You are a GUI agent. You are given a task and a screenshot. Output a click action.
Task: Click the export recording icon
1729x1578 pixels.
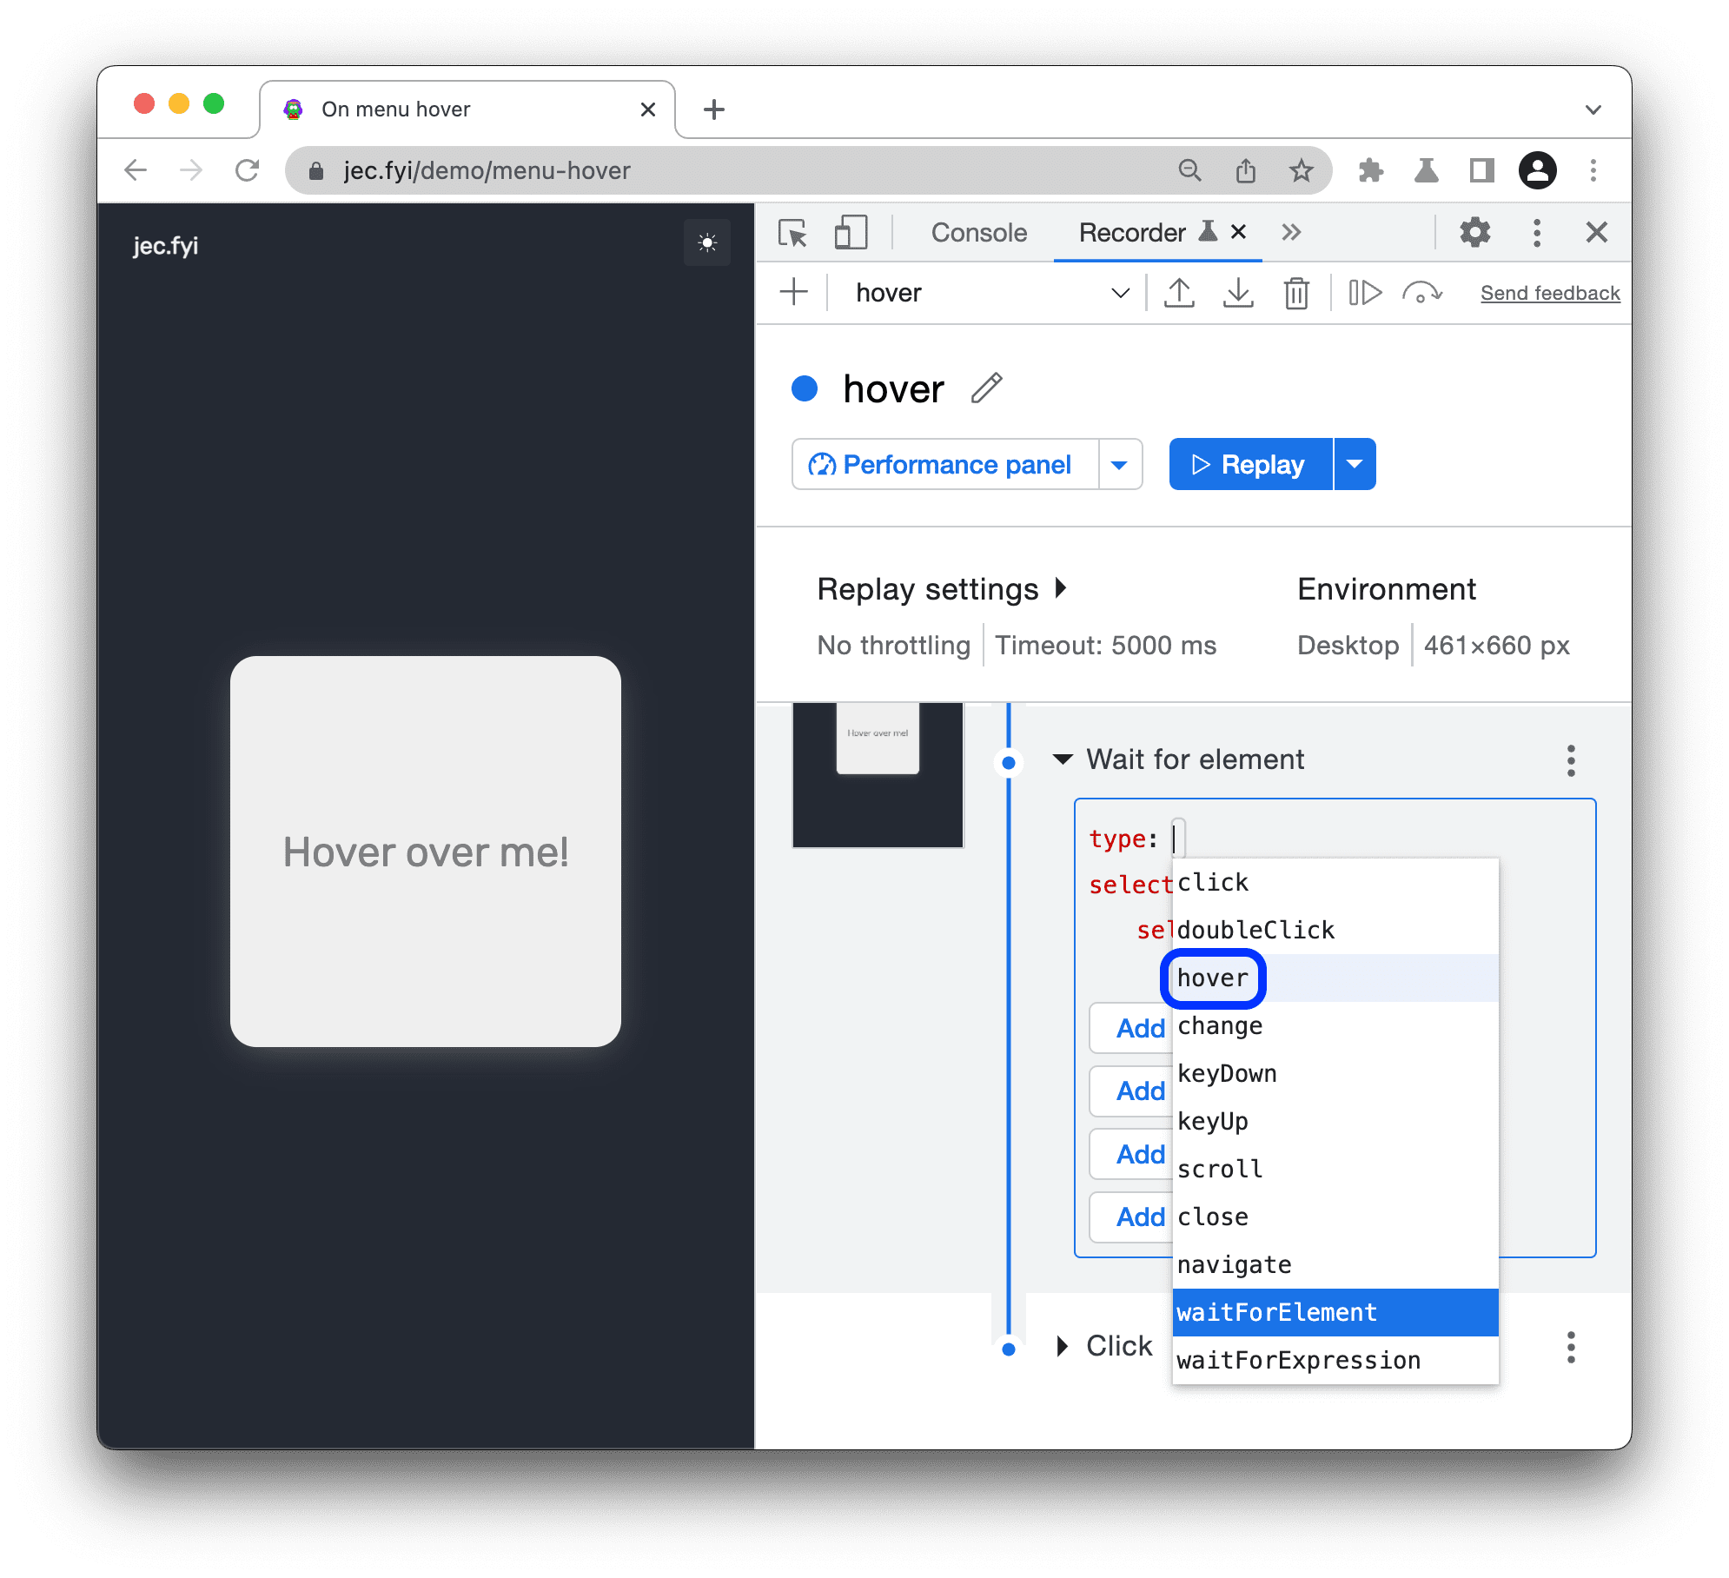(x=1181, y=290)
